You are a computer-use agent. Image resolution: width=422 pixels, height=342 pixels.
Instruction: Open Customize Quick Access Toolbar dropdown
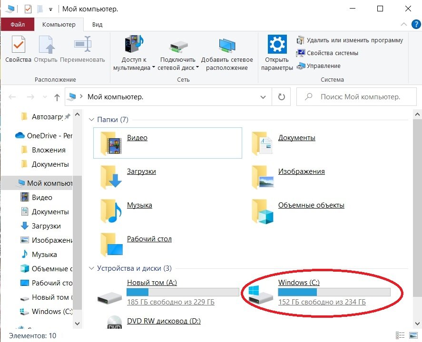[50, 9]
